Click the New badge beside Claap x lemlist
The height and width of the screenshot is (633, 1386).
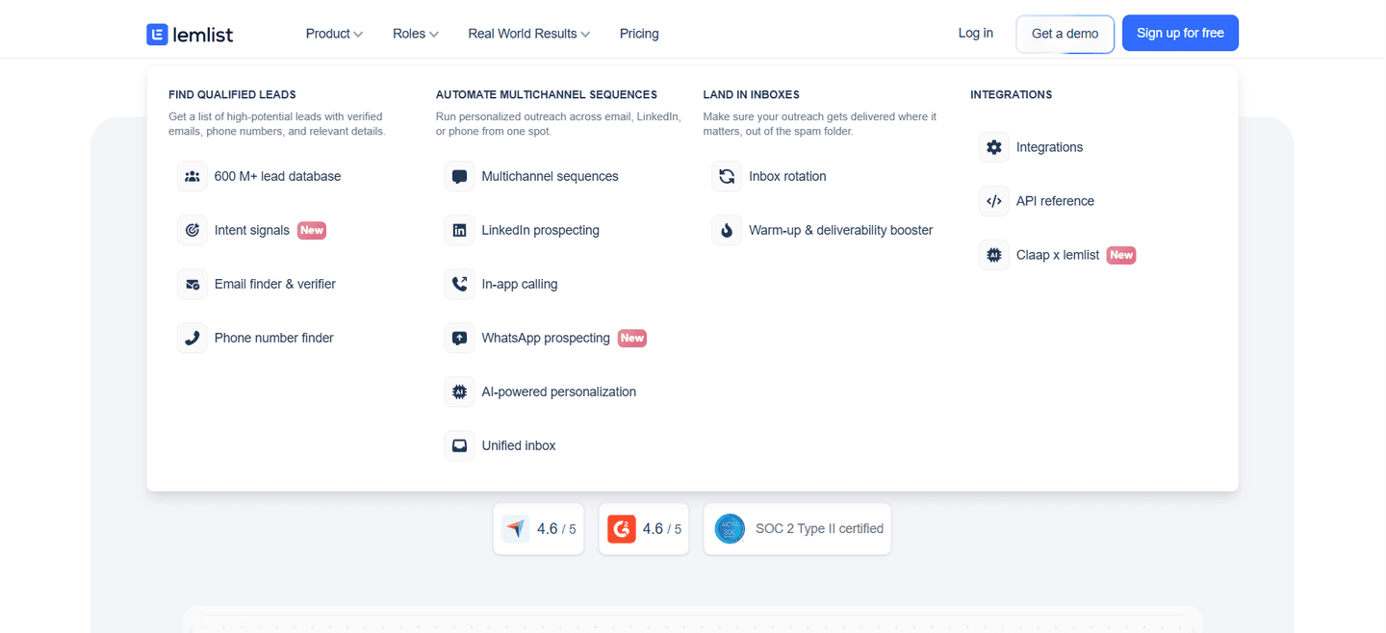click(1121, 255)
